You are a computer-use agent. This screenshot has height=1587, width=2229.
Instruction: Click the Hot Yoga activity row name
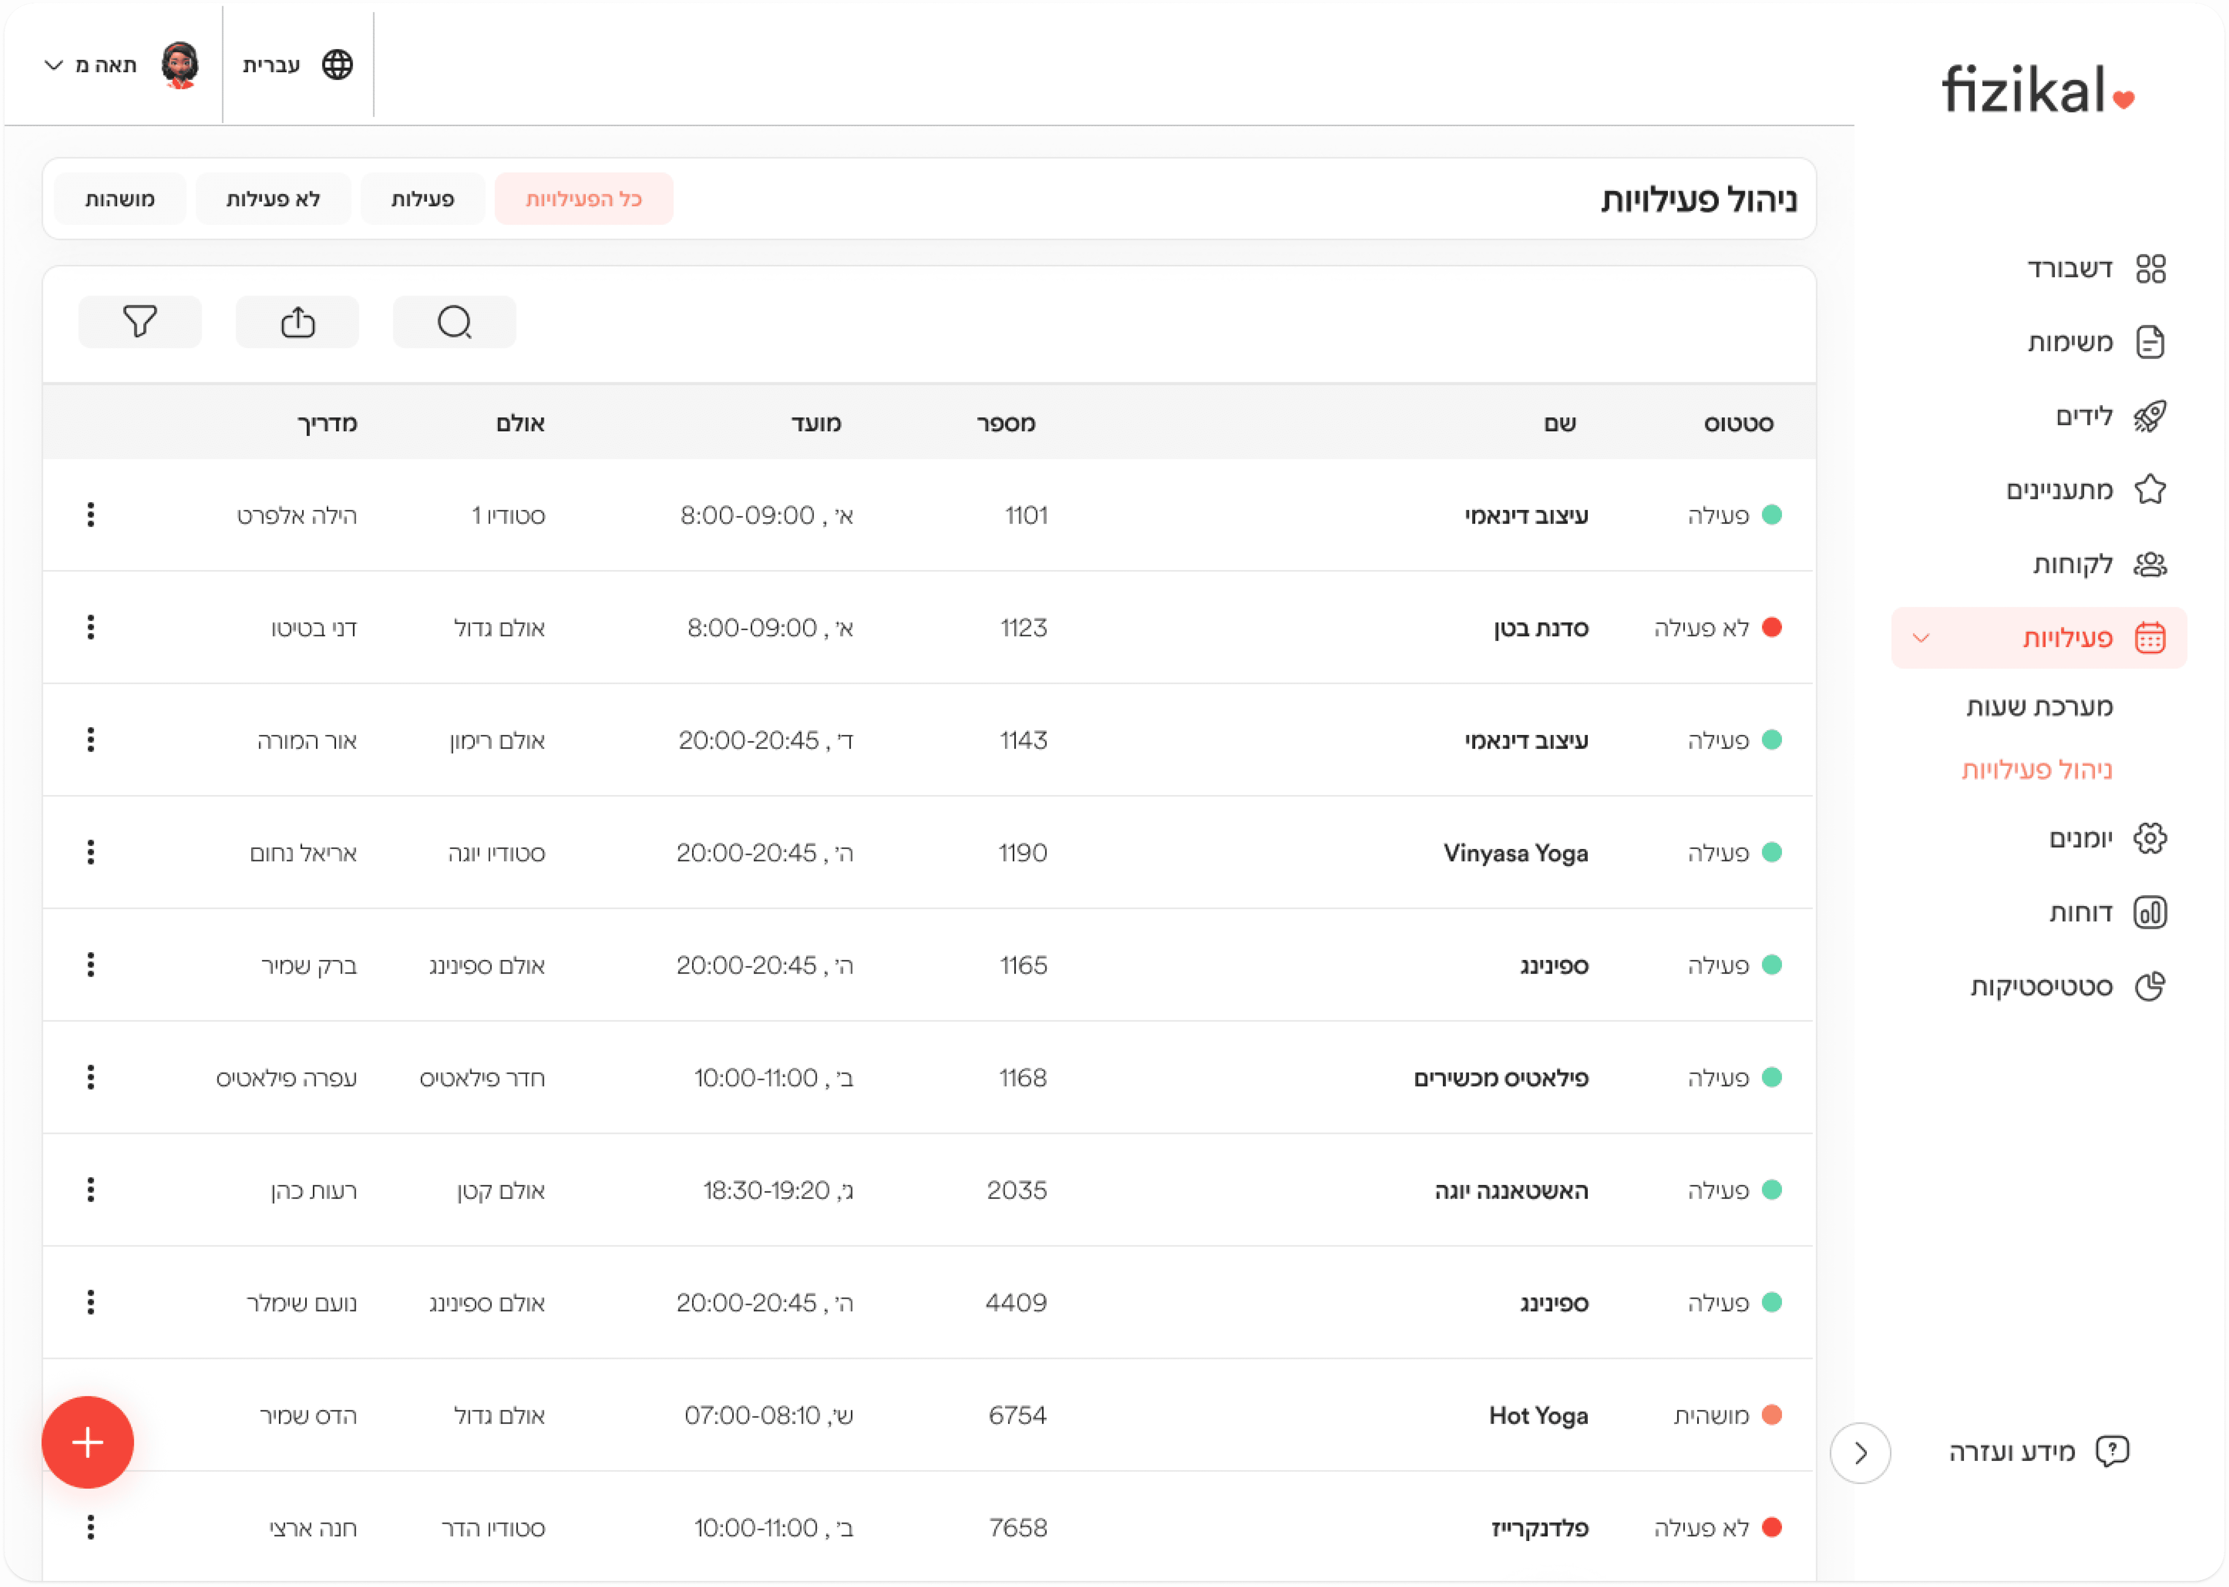[x=1537, y=1415]
